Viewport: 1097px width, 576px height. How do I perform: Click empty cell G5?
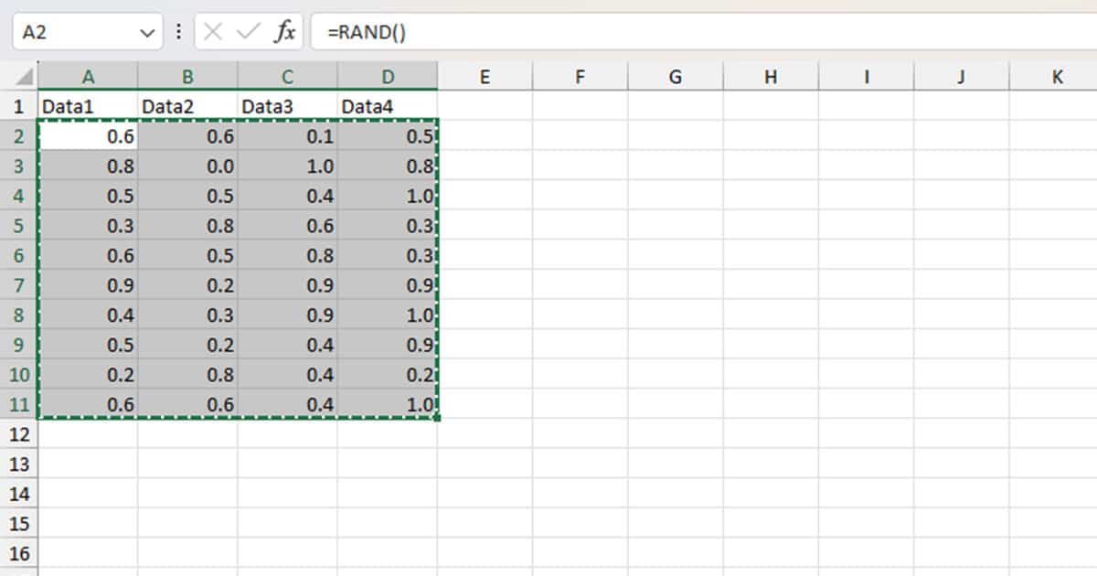point(676,226)
